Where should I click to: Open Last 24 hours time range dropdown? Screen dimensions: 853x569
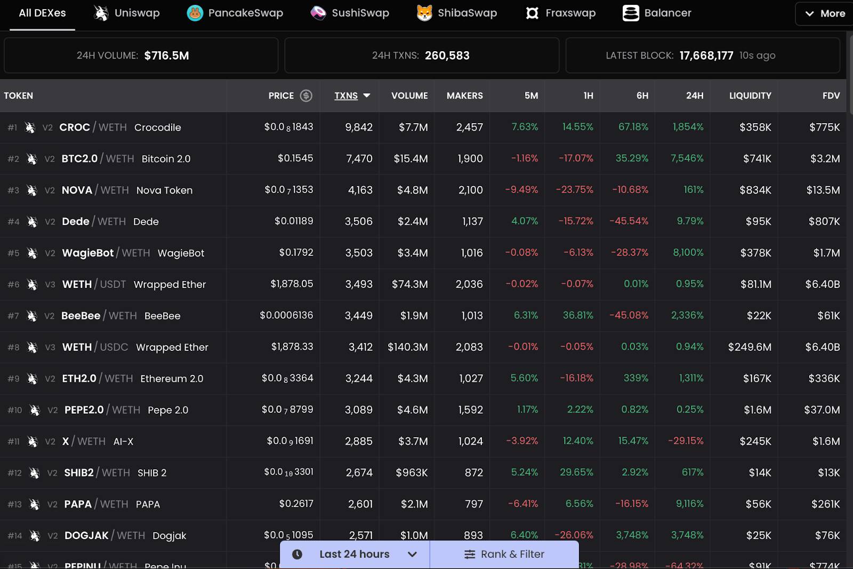[355, 554]
